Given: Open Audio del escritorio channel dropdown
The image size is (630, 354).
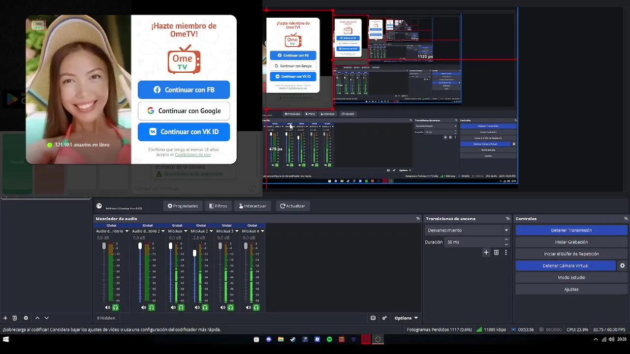Looking at the screenshot, I should point(127,231).
